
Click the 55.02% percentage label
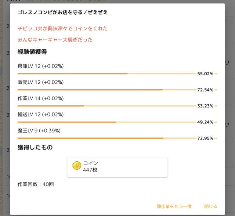coord(205,74)
